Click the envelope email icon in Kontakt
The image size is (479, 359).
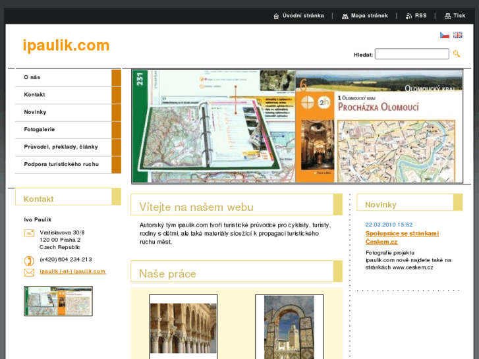click(29, 273)
